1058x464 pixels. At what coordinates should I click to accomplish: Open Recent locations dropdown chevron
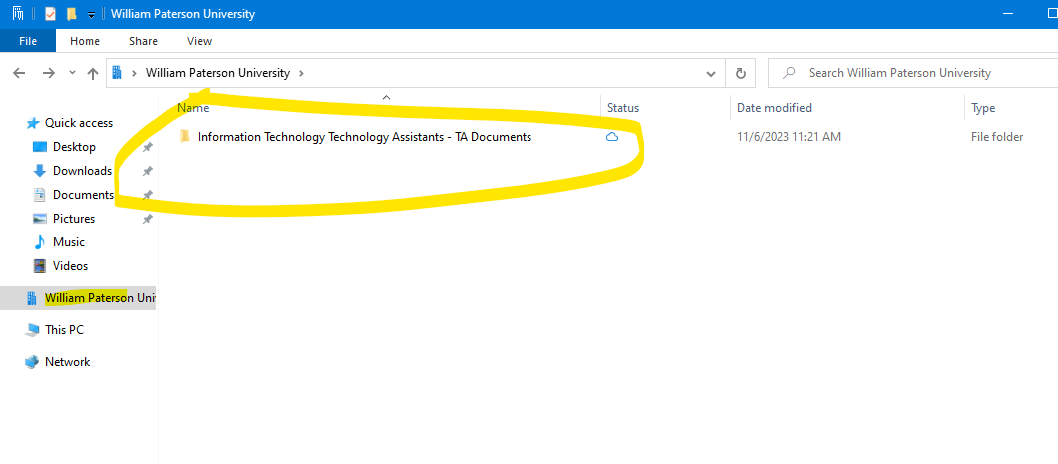(72, 73)
